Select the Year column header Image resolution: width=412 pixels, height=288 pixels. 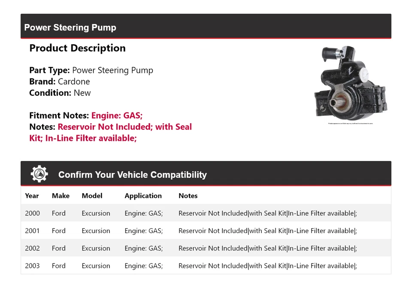tap(32, 196)
